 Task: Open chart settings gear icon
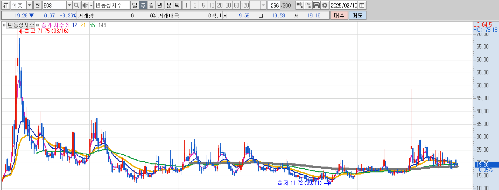324,5
